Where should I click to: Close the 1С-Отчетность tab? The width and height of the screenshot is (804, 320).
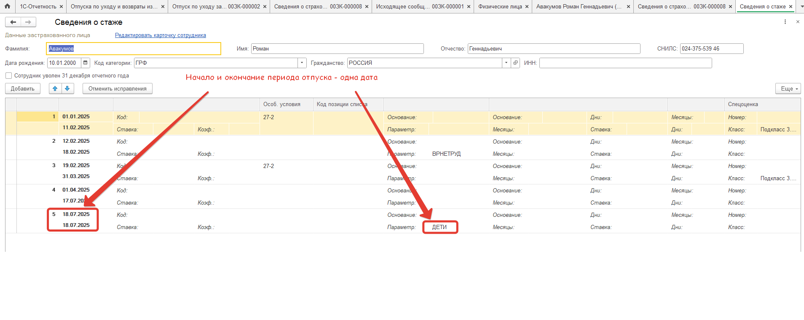61,7
